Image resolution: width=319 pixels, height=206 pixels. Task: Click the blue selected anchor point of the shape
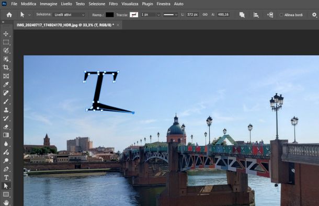(133, 112)
